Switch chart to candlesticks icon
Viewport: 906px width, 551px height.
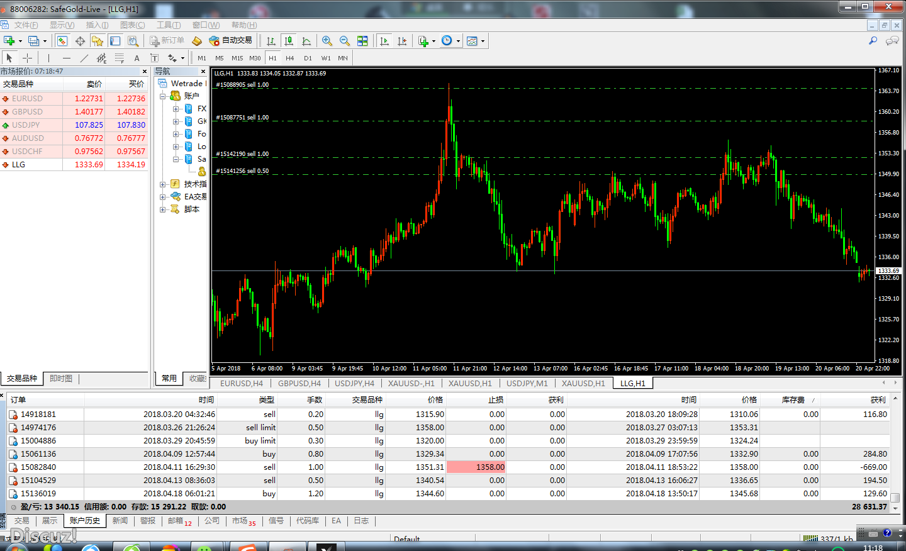click(289, 41)
